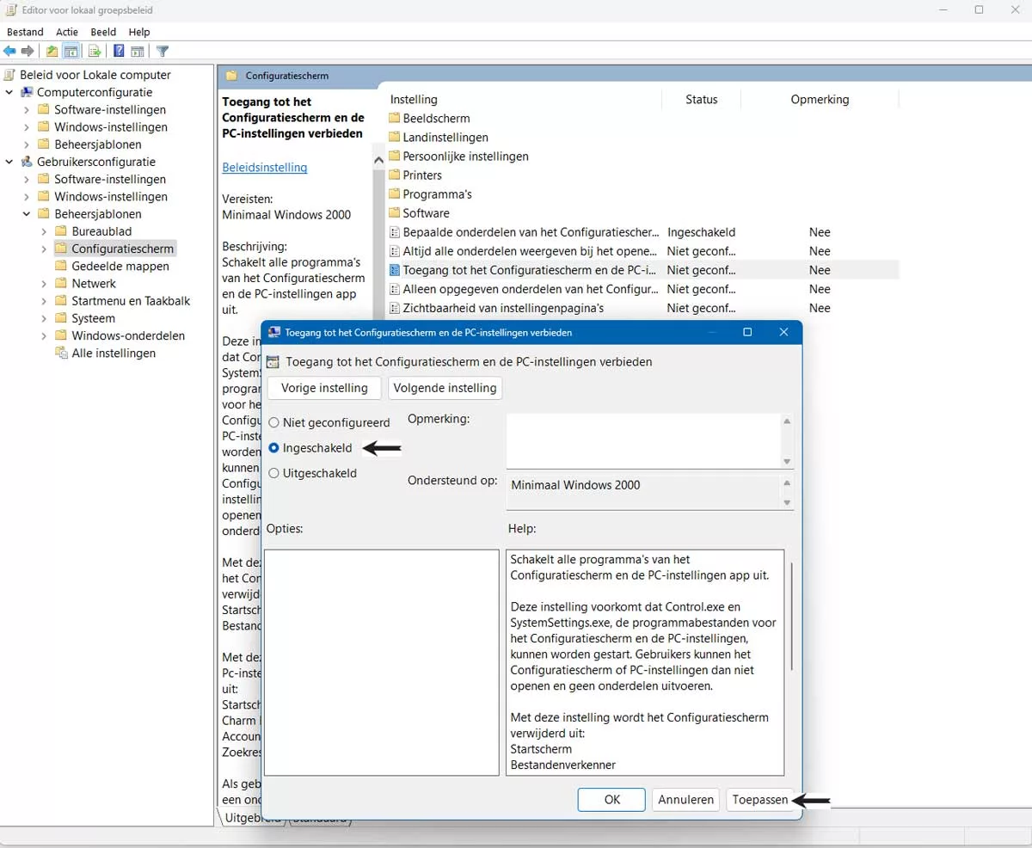Click the description pane scroll-up arrow
This screenshot has height=848, width=1032.
coord(378,161)
